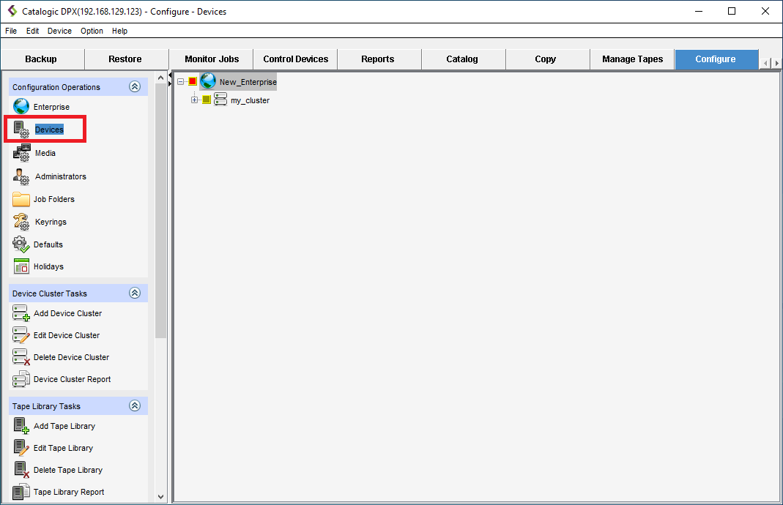Viewport: 783px width, 505px height.
Task: Open Administrators via its person icon
Action: [21, 176]
